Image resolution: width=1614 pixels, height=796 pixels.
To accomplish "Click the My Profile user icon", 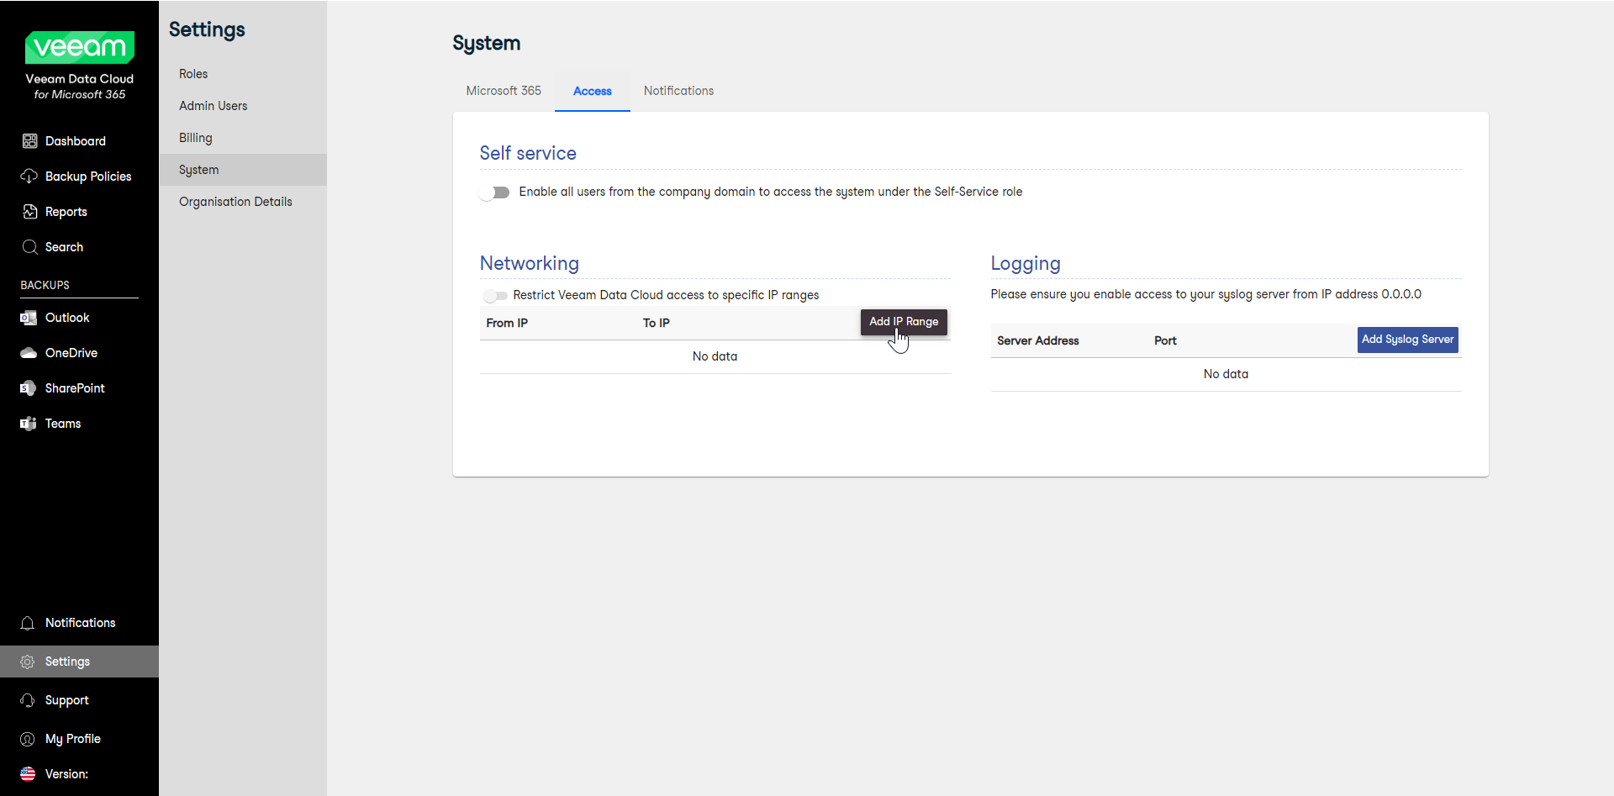I will point(28,739).
